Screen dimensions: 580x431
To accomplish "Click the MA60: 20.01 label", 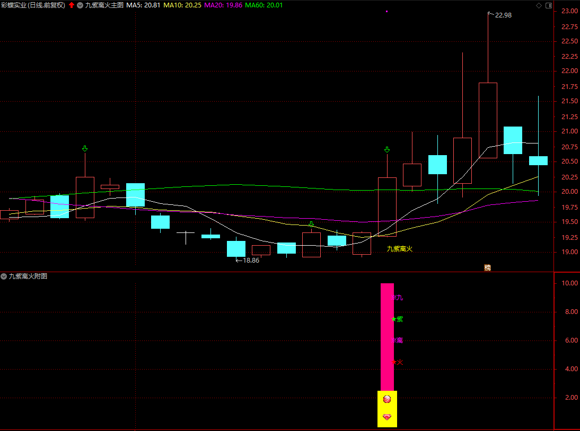I will pyautogui.click(x=263, y=5).
